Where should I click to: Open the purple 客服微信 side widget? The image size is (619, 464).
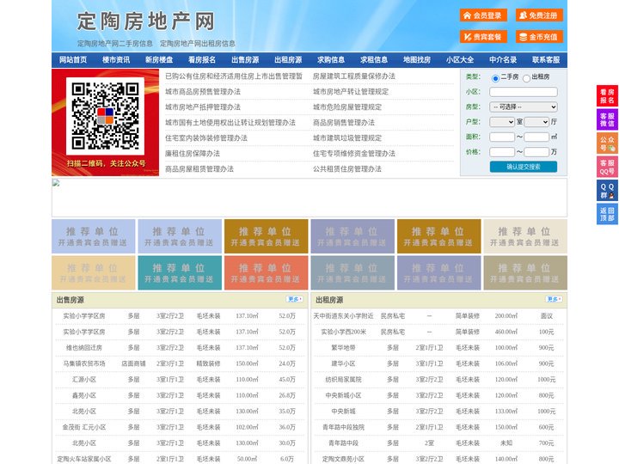[x=607, y=119]
